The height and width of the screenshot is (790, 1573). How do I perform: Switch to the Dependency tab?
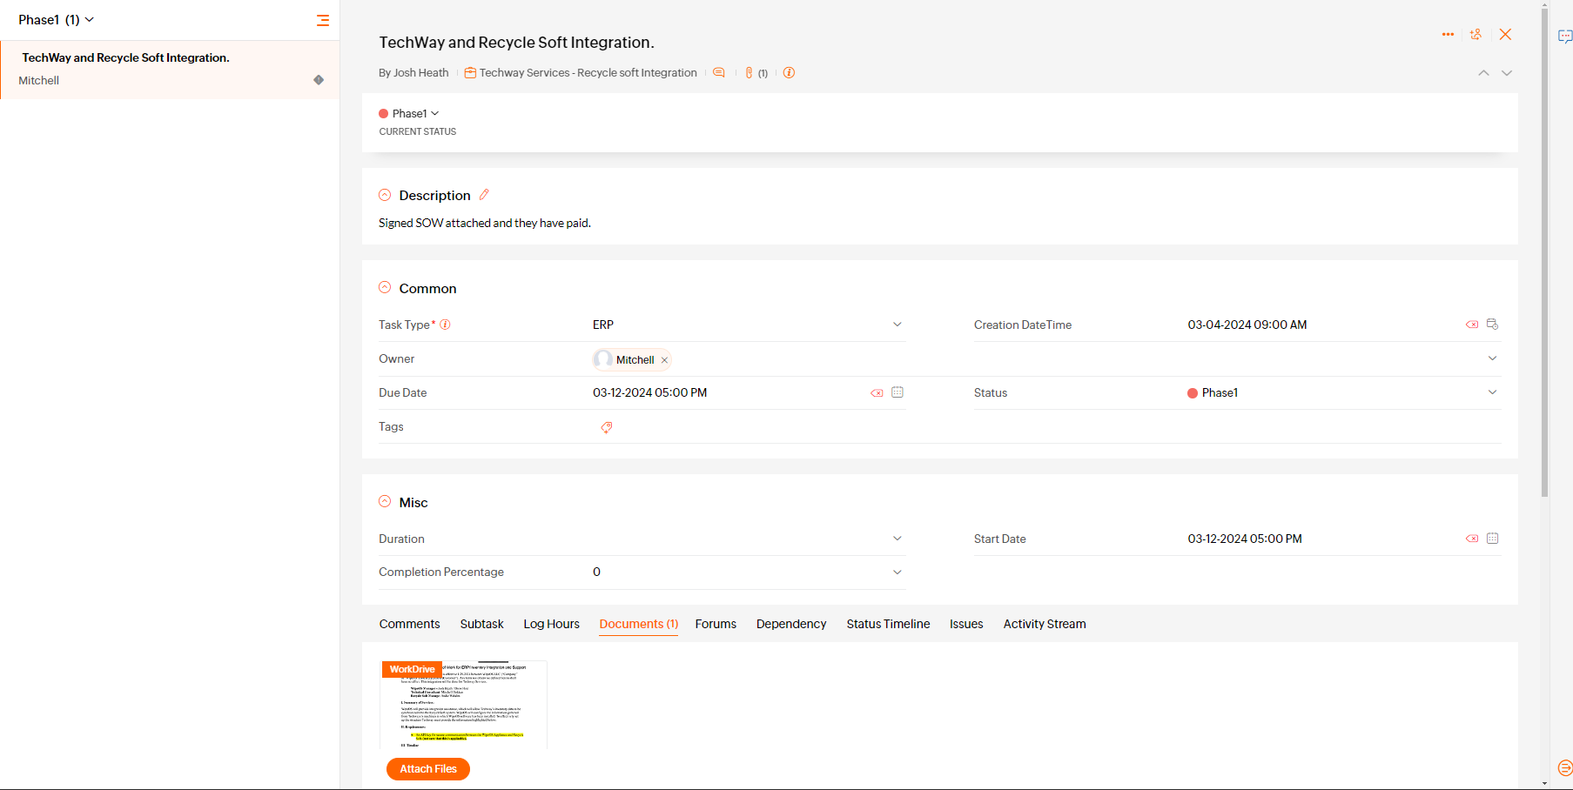point(791,624)
